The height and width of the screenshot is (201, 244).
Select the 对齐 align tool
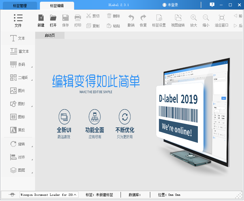coord(18,157)
